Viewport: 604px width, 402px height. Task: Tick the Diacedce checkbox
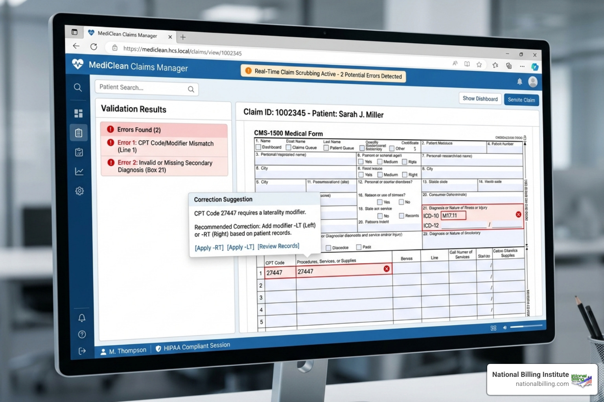coord(328,248)
